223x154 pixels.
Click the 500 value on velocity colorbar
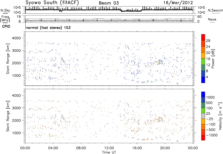pyautogui.click(x=209, y=103)
